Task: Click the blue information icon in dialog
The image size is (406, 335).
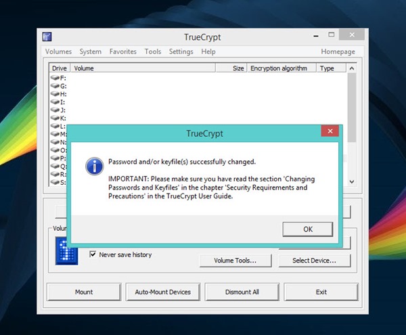Action: pyautogui.click(x=95, y=166)
